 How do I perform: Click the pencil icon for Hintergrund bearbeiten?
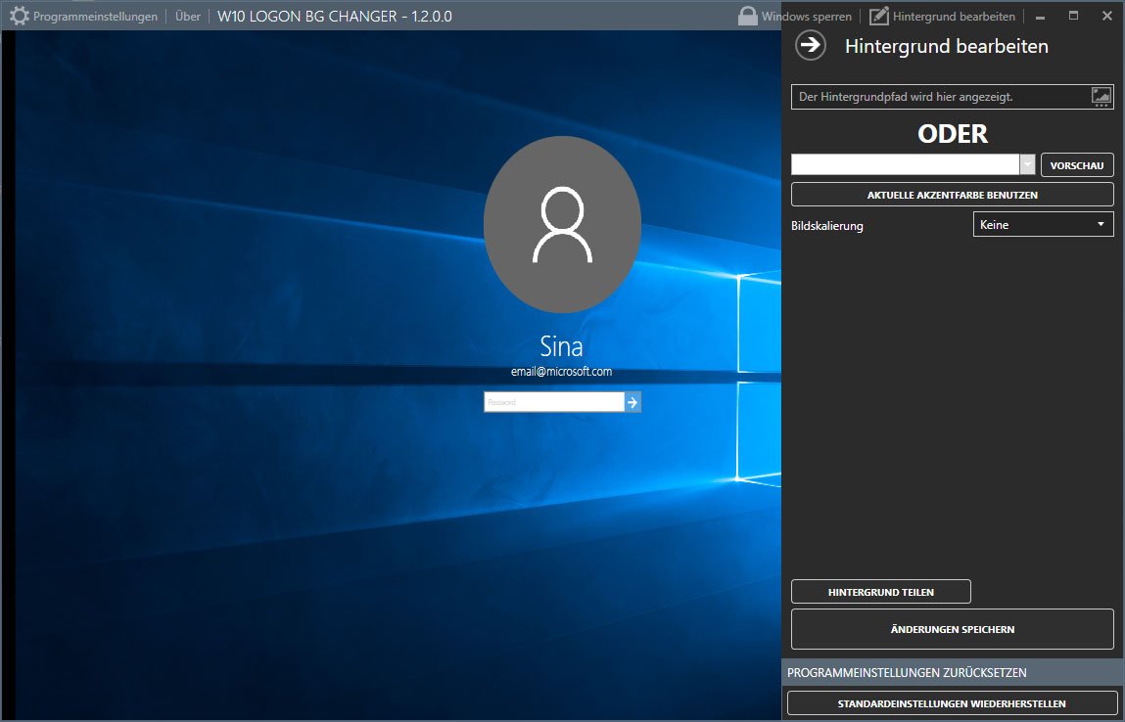click(x=879, y=16)
